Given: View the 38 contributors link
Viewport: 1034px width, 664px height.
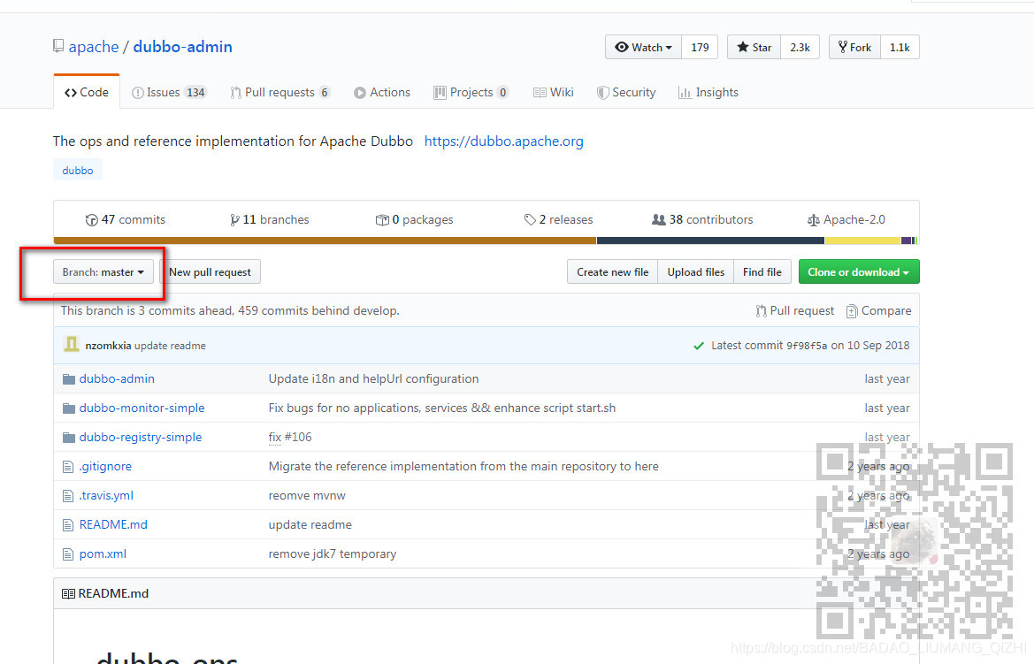Looking at the screenshot, I should point(702,219).
